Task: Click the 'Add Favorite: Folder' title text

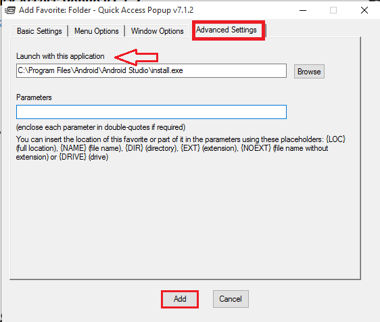Action: coord(55,10)
